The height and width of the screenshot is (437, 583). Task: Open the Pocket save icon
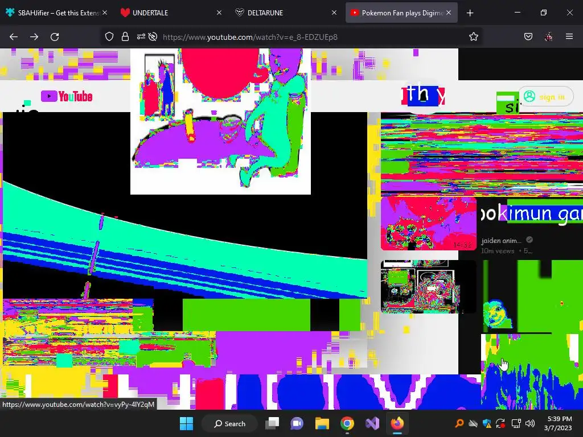coord(528,37)
